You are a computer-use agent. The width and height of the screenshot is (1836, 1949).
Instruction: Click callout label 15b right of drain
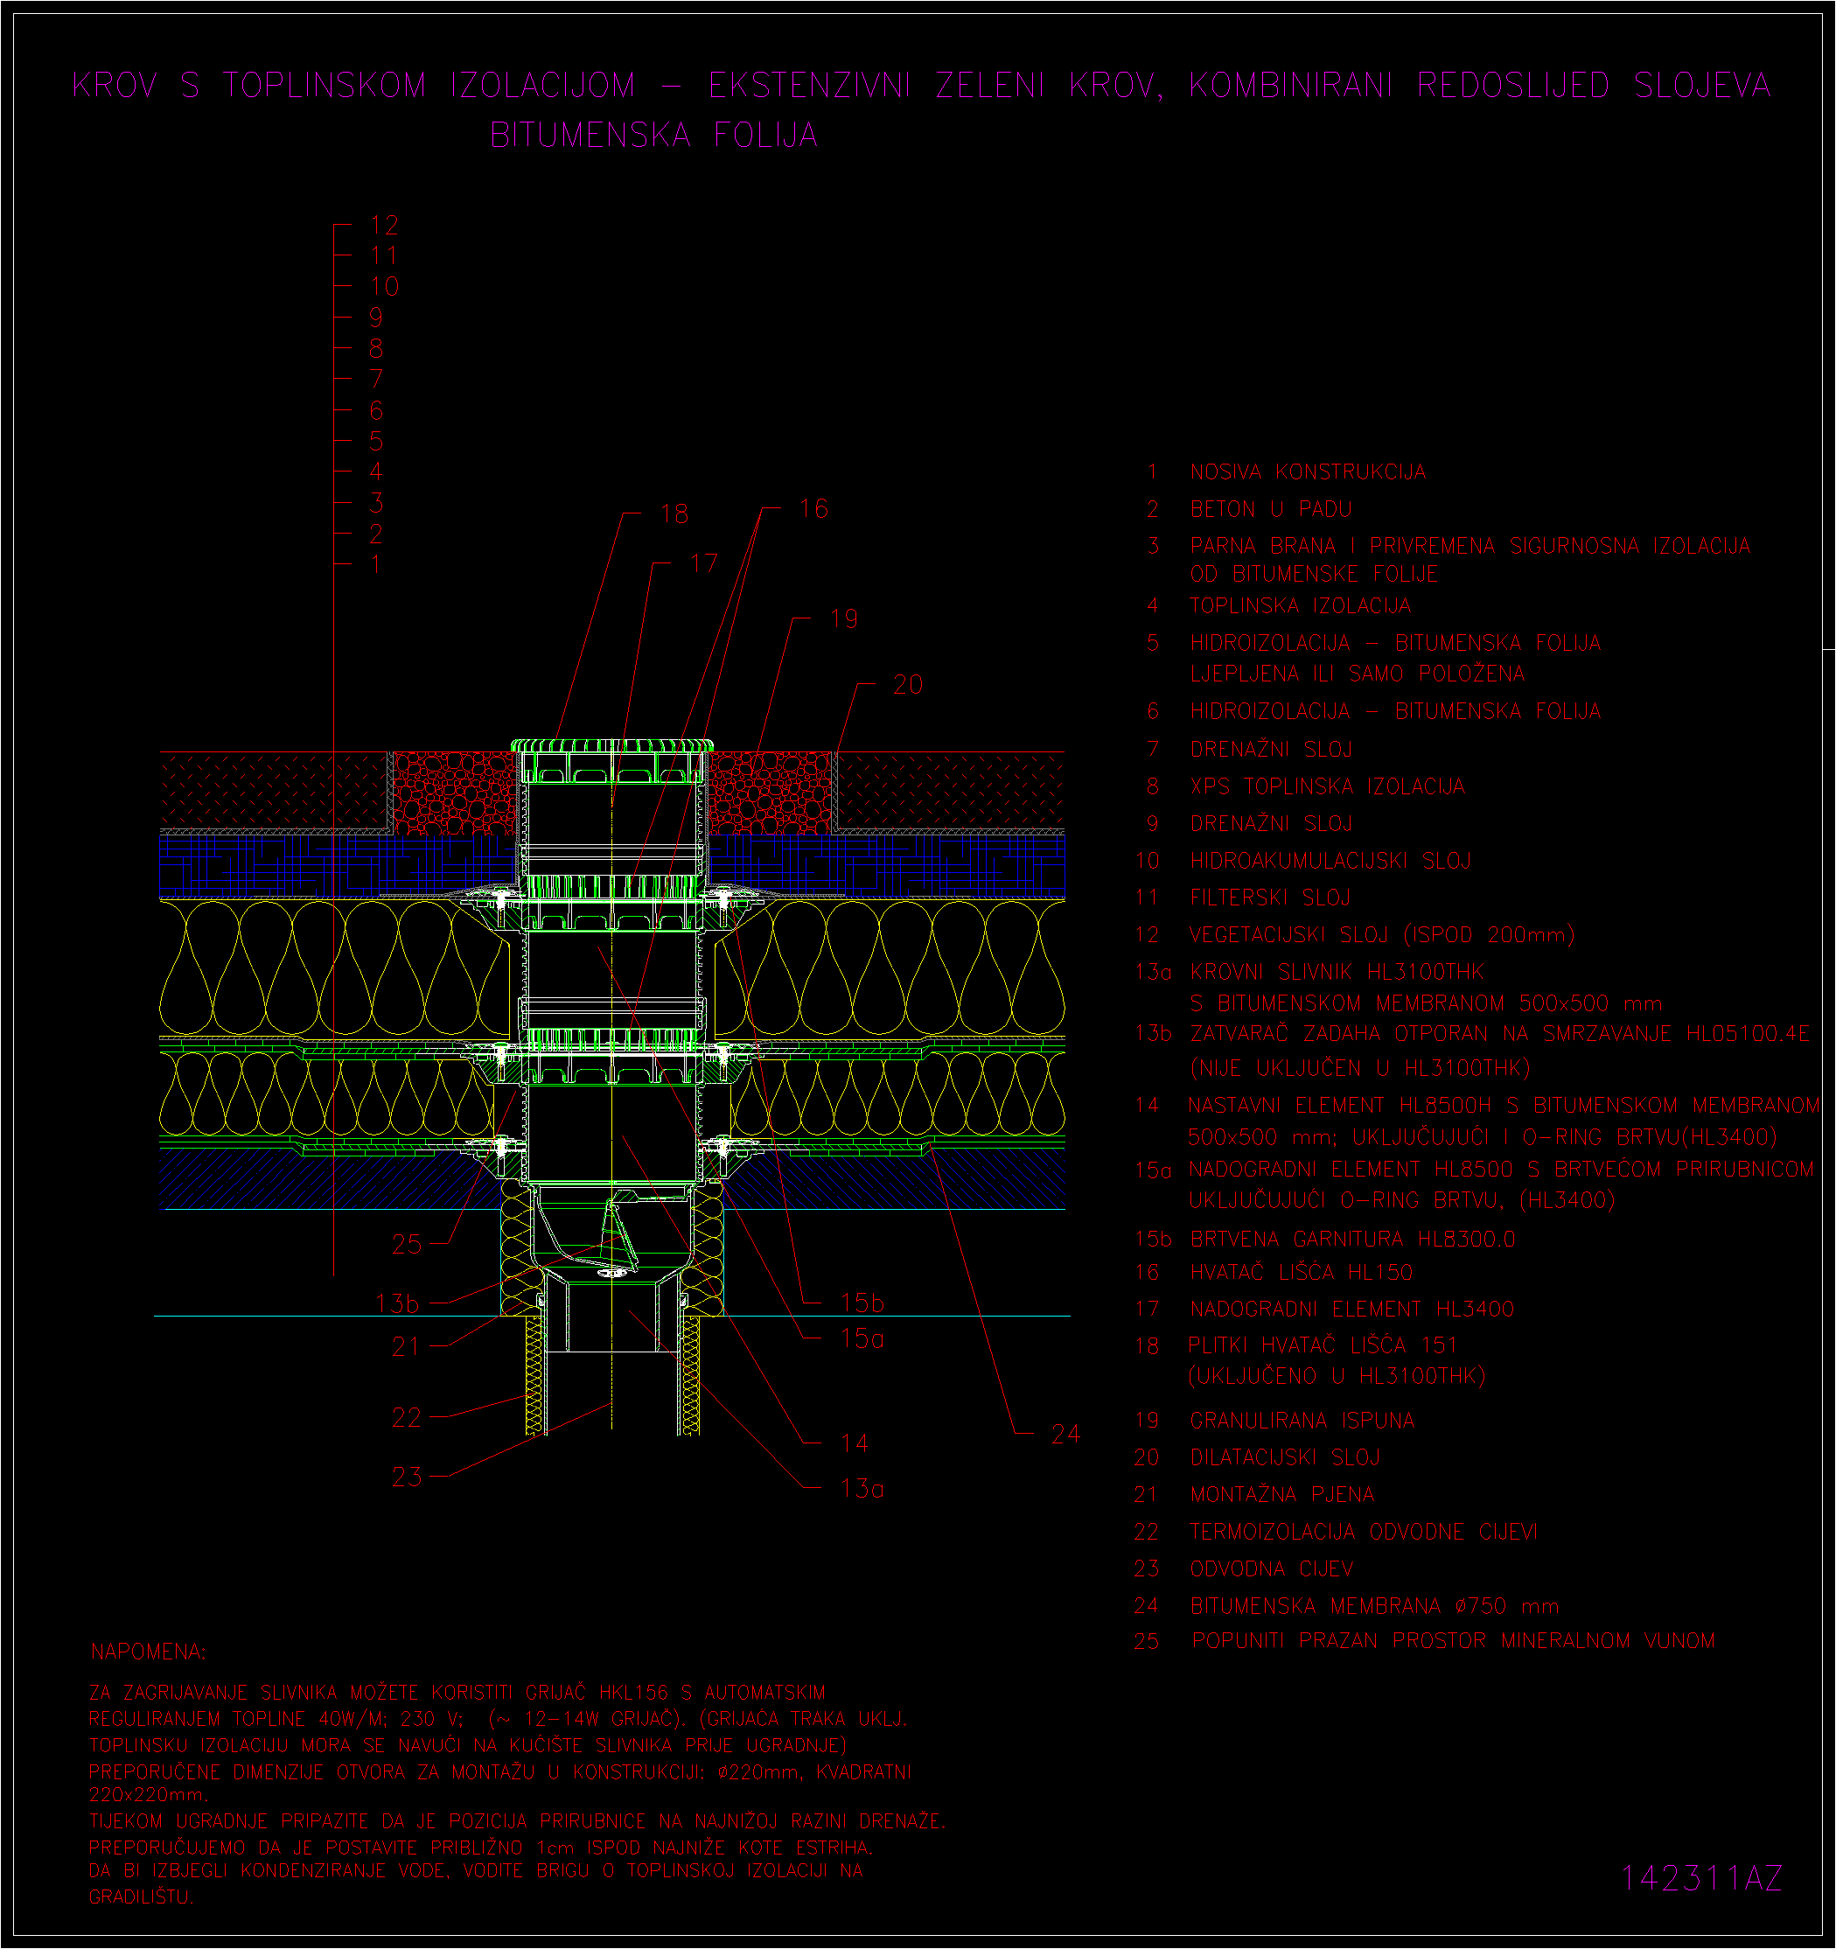tap(862, 1303)
